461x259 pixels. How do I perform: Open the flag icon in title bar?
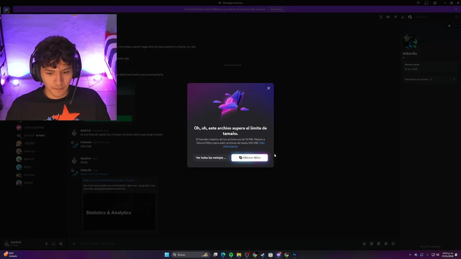tap(418, 3)
